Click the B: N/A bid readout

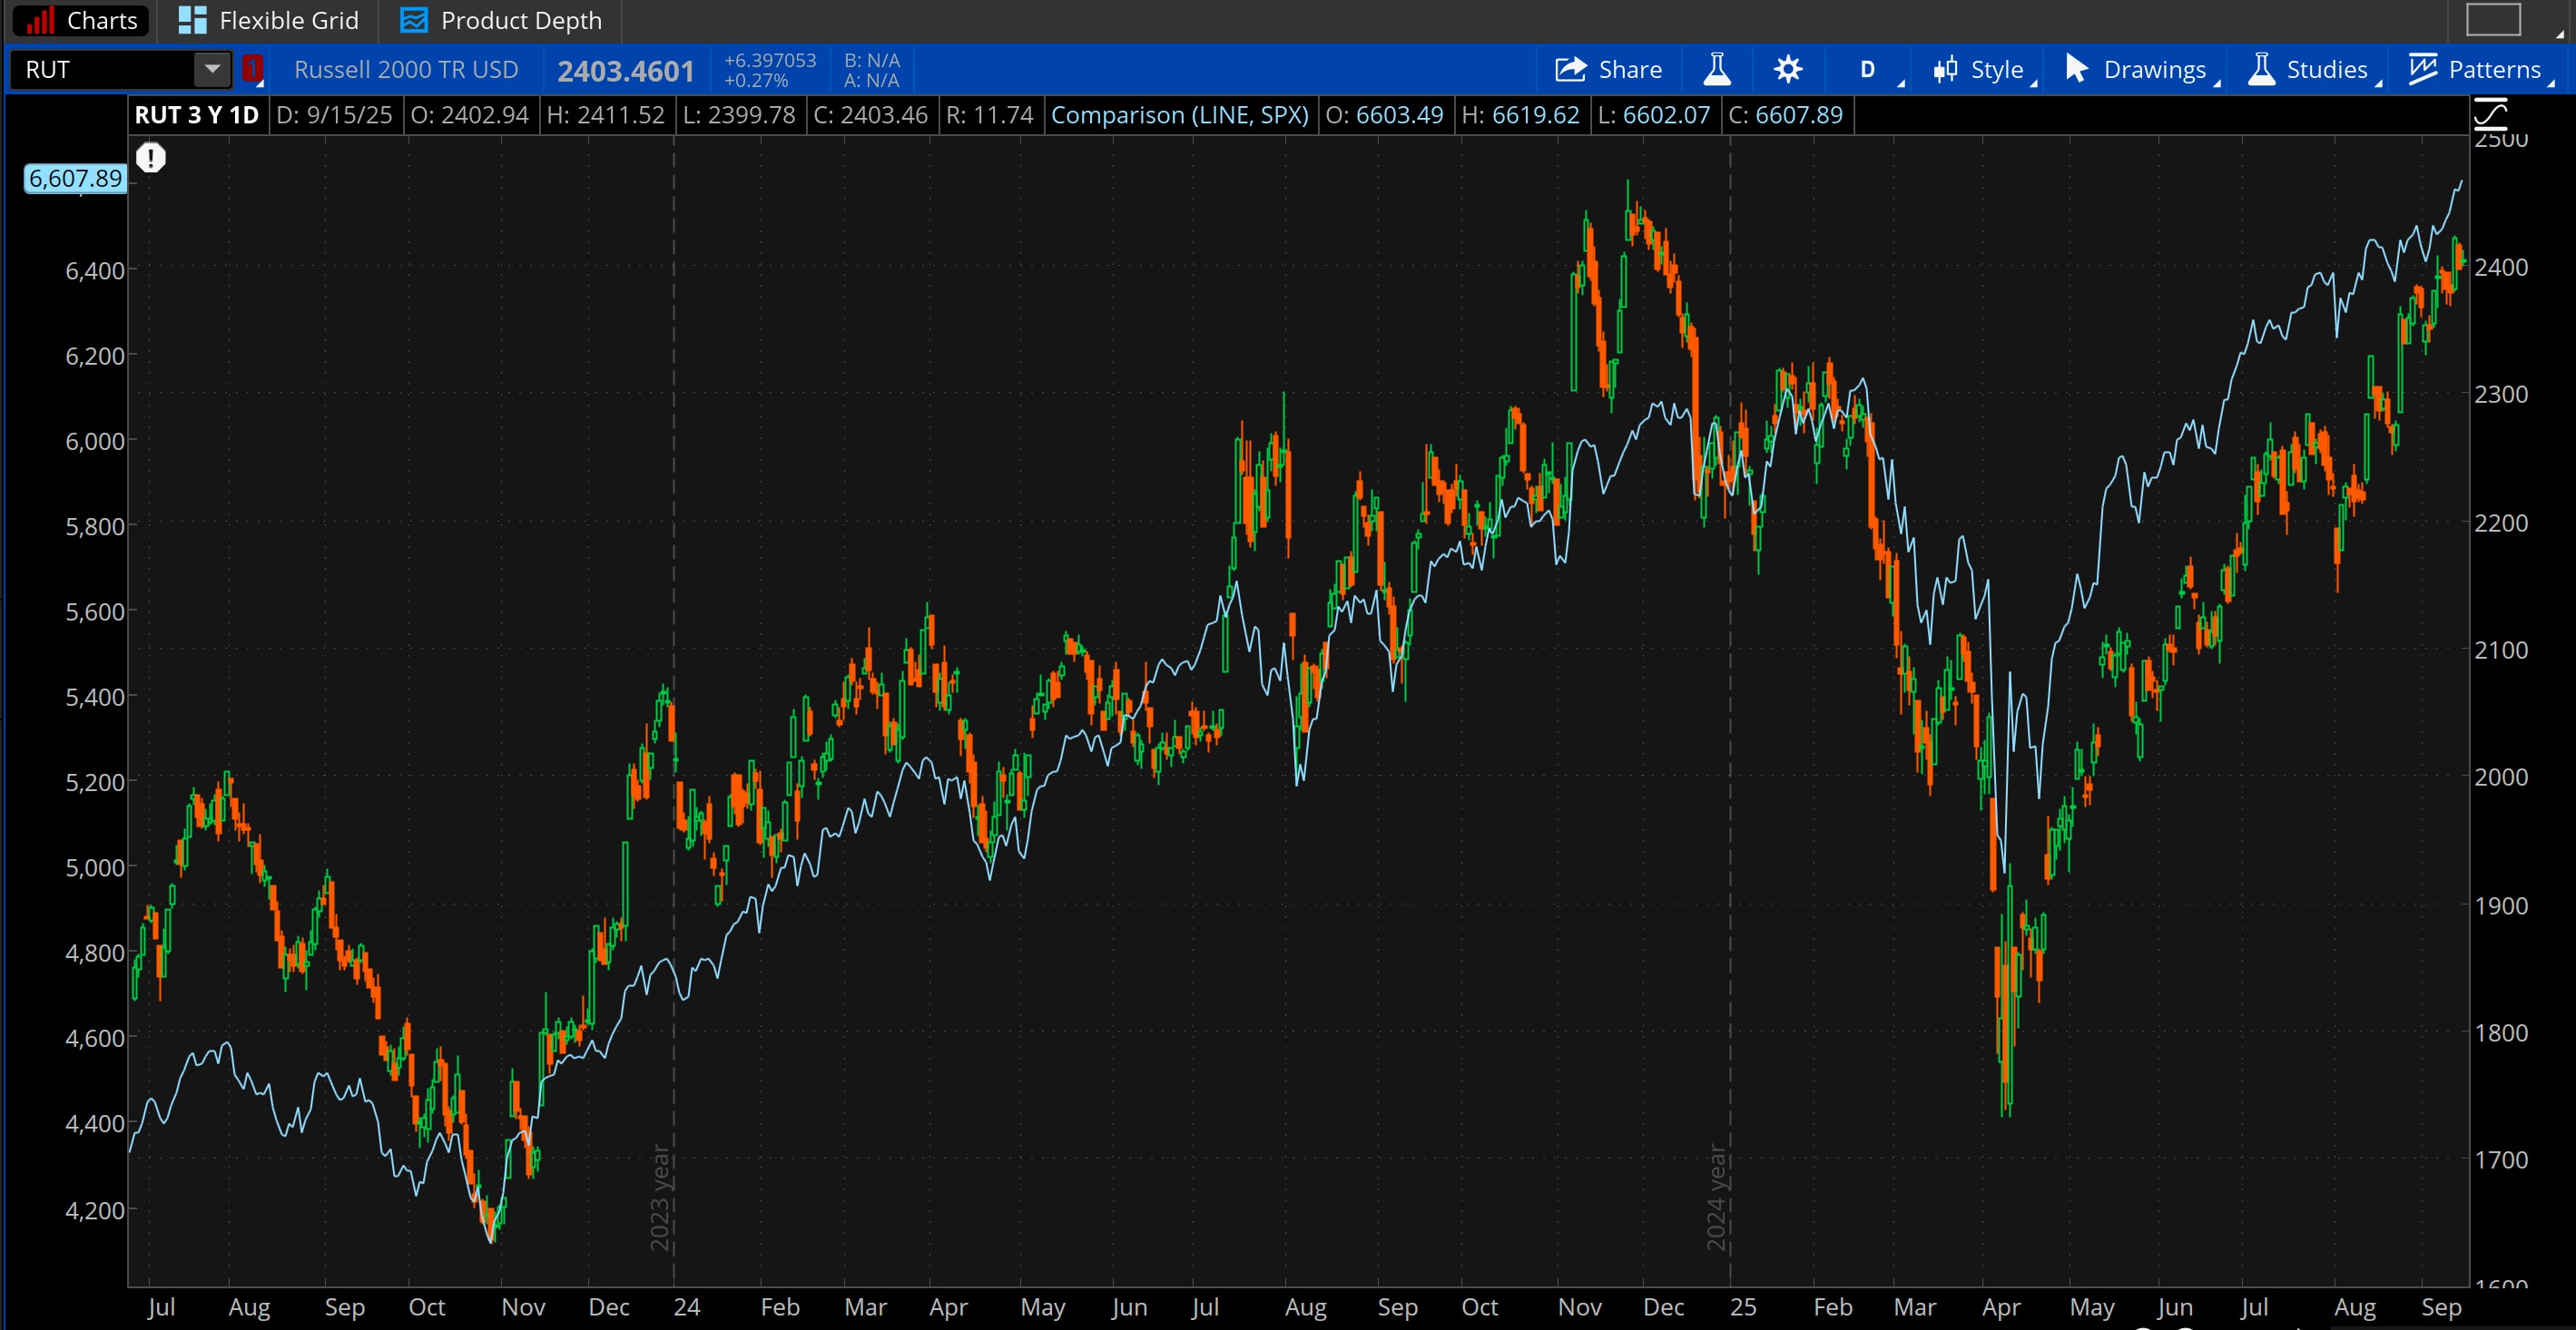pos(871,60)
